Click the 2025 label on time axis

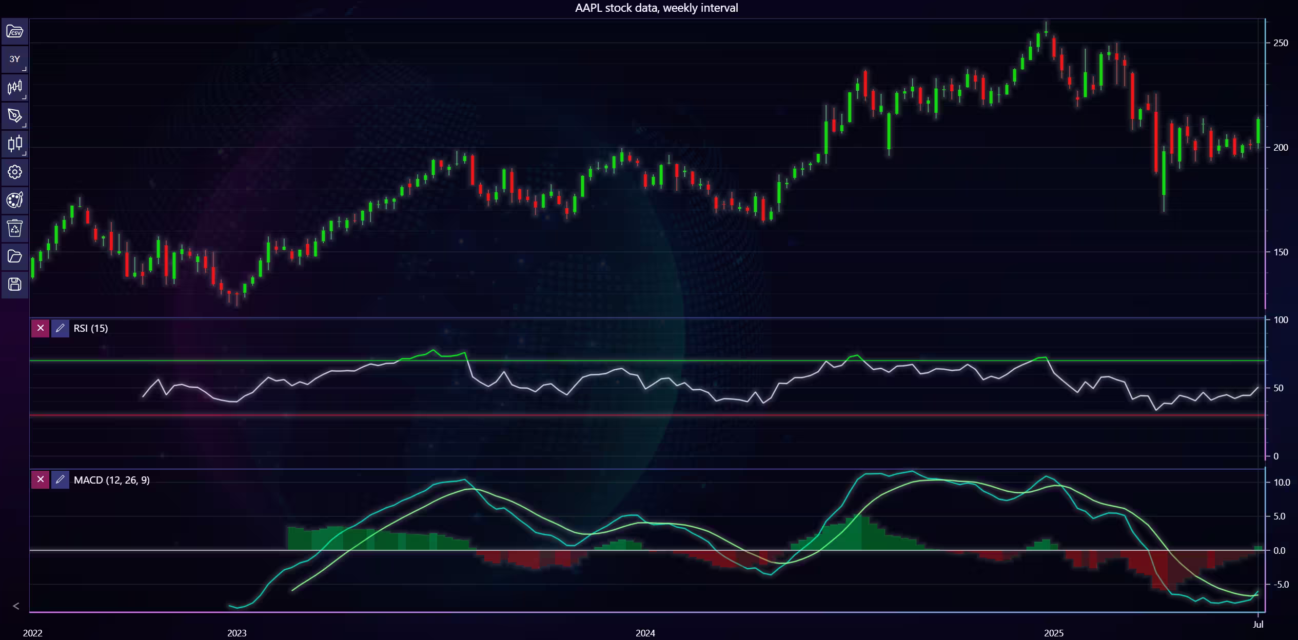(1054, 633)
